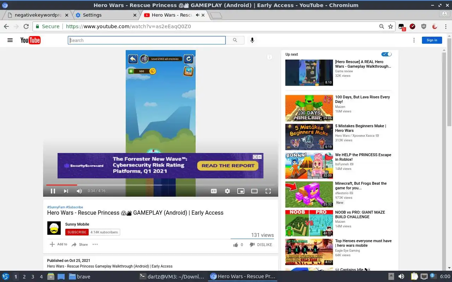452x282 pixels.
Task: Add video to a playlist
Action: click(58, 244)
